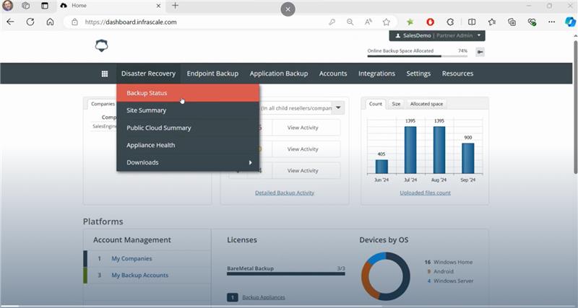
Task: Open the workspaces icon
Action: [26, 6]
